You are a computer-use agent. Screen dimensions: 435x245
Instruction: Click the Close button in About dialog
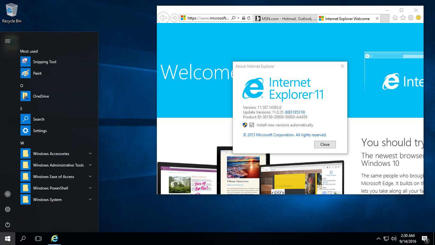(x=325, y=145)
